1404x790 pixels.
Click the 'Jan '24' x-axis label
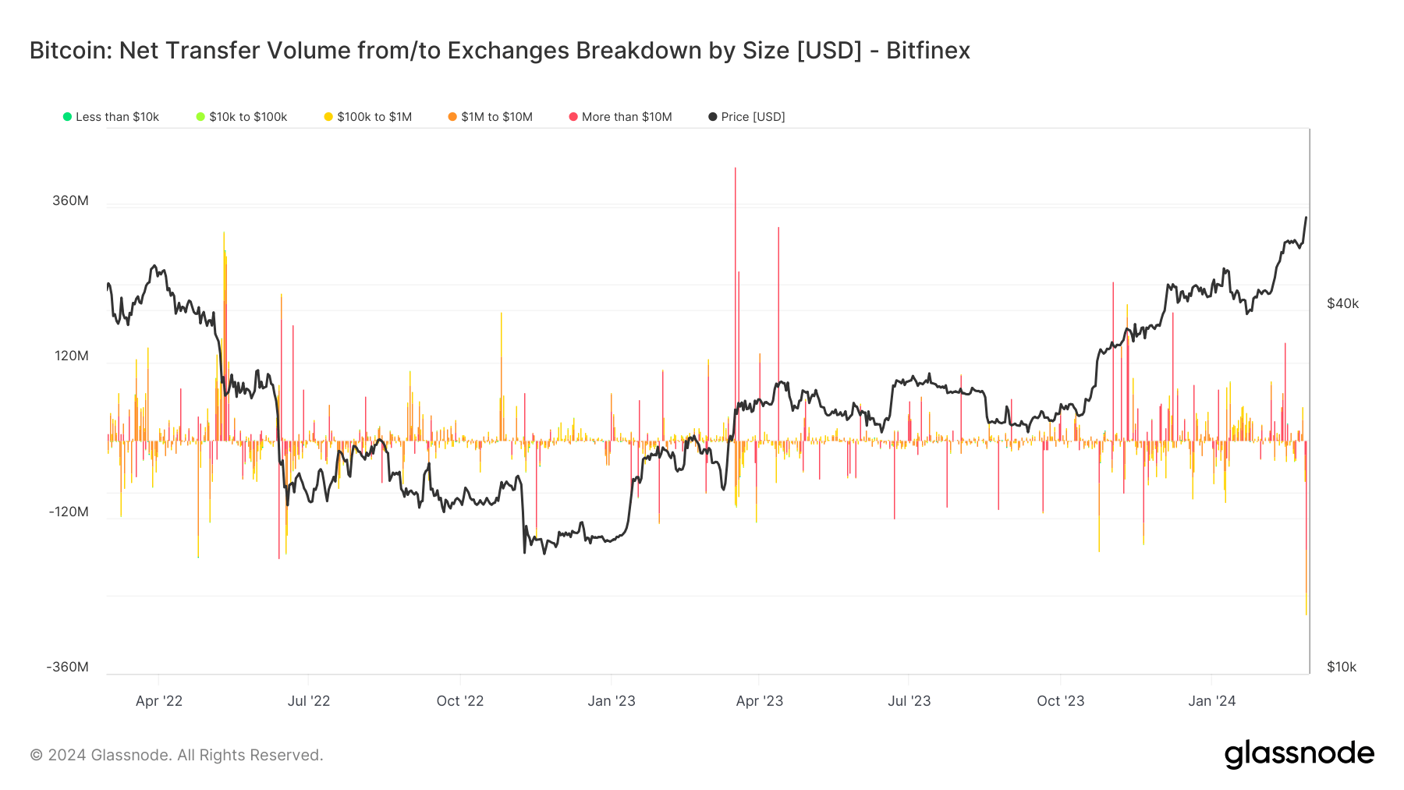(x=1211, y=701)
